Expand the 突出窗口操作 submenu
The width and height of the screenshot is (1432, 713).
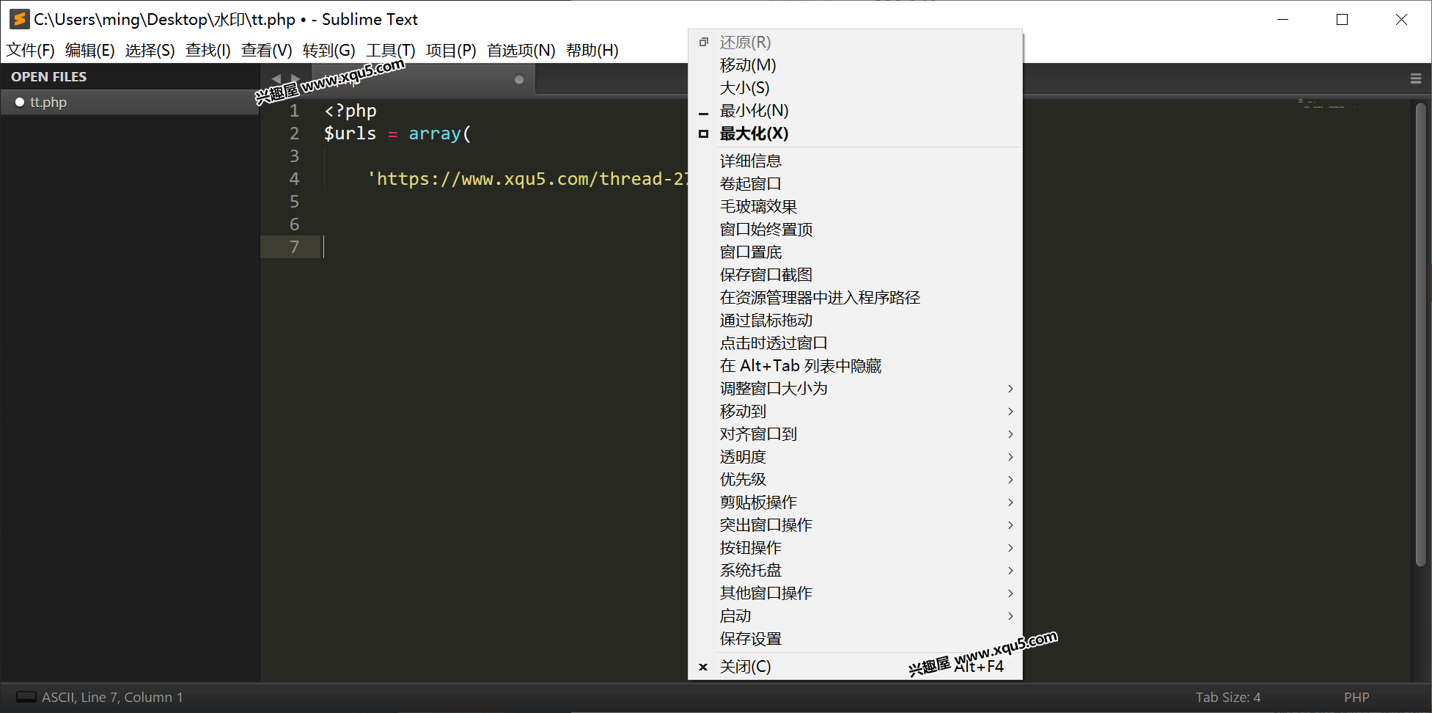click(855, 524)
